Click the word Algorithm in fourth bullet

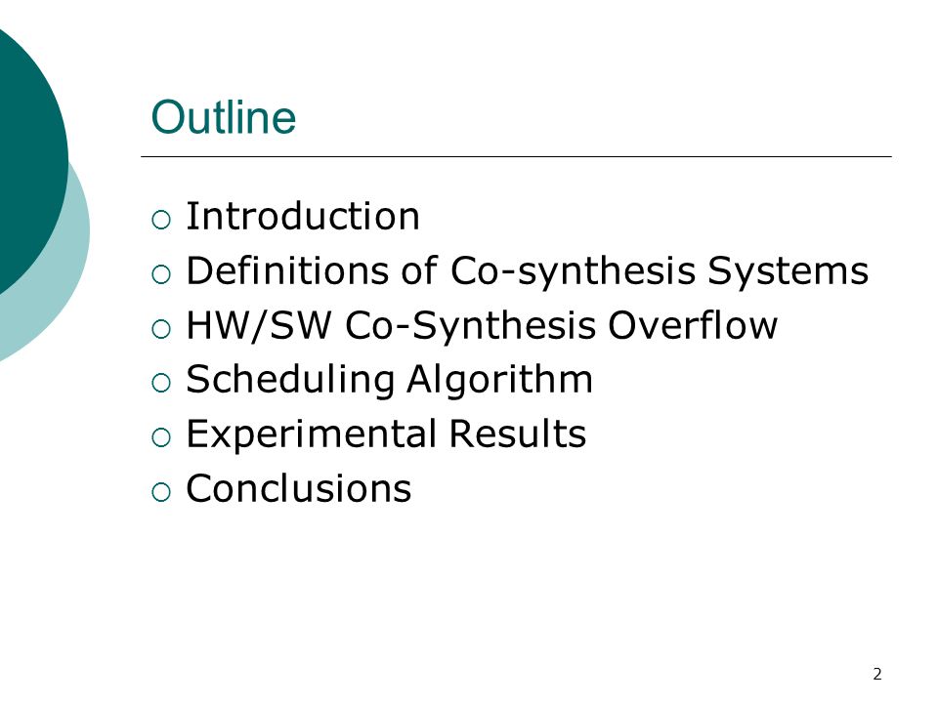coord(499,380)
